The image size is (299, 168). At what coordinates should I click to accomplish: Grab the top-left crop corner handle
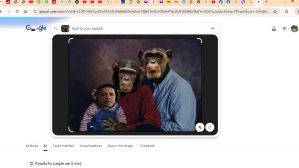click(71, 40)
